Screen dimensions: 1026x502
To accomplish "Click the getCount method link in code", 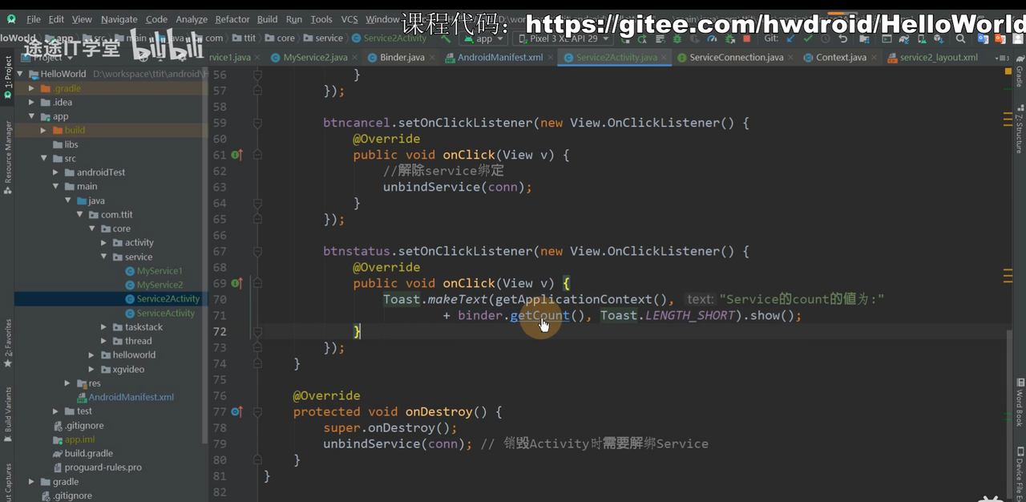I will tap(539, 315).
